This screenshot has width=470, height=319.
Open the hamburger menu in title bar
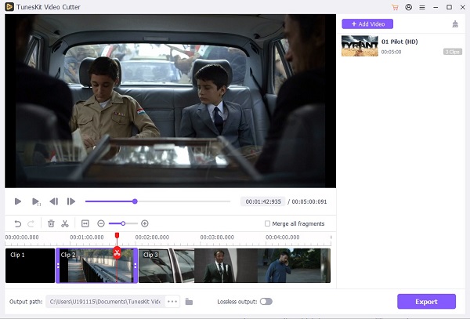422,7
